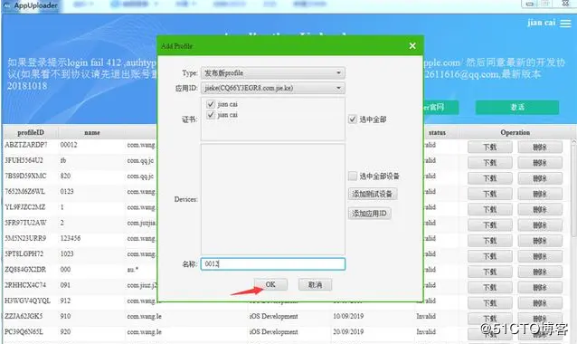This screenshot has width=577, height=344.
Task: Download profile 2RHHCX4C74 with 下载
Action: (x=490, y=288)
